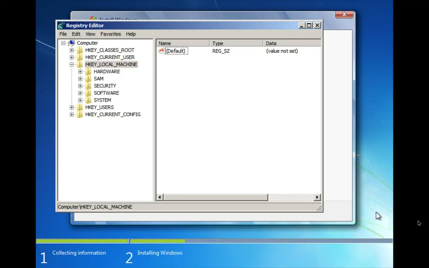Viewport: 429px width, 268px height.
Task: Click the resize grip in the status bar
Action: (x=319, y=208)
